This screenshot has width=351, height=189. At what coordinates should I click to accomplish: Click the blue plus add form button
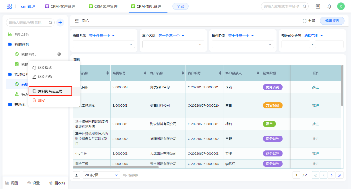tap(60, 23)
